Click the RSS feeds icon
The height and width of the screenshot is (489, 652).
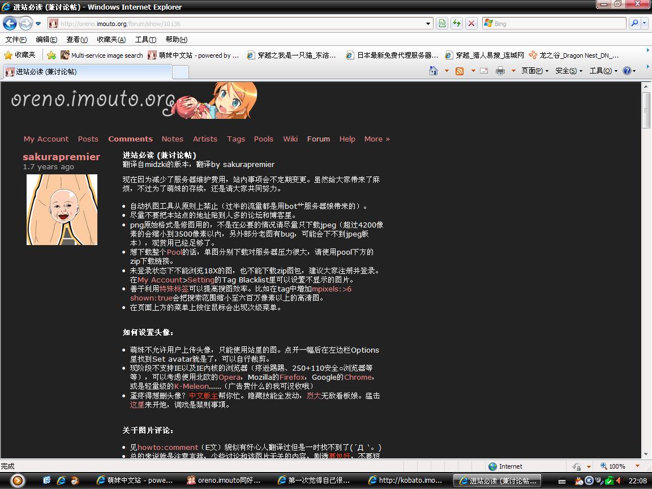pos(460,71)
